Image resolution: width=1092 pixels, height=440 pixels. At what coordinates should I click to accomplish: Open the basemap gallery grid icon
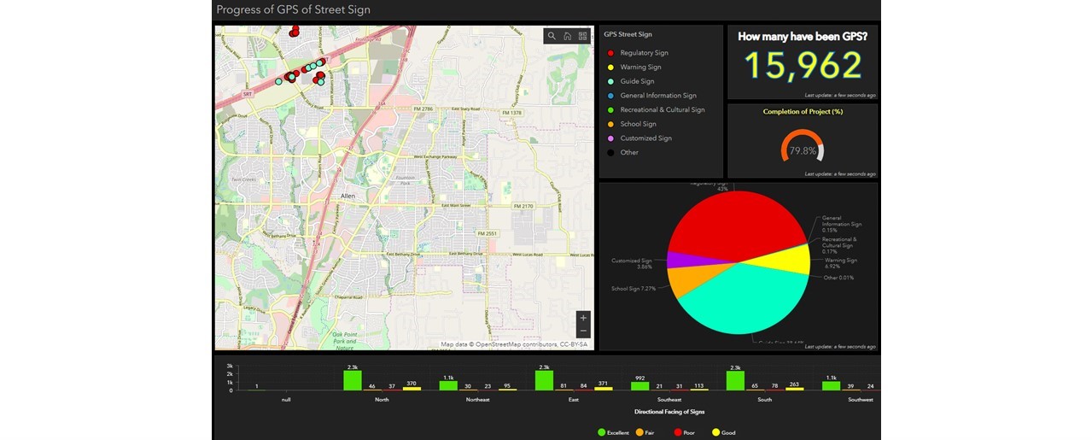coord(582,36)
